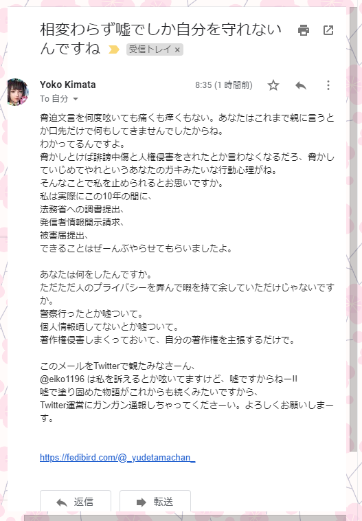Click the reply arrow icon in header
Viewport: 362px width, 521px height.
tap(301, 85)
